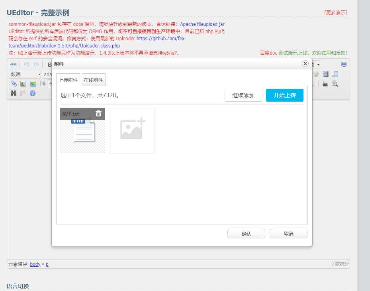This screenshot has height=291, width=370.
Task: Click the 选中1个文件，共732B status text
Action: point(90,95)
